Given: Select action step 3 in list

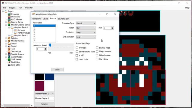Looking at the screenshot, I should pyautogui.click(x=44, y=32).
